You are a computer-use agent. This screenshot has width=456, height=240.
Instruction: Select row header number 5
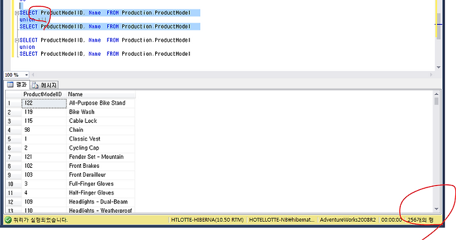tap(14, 139)
